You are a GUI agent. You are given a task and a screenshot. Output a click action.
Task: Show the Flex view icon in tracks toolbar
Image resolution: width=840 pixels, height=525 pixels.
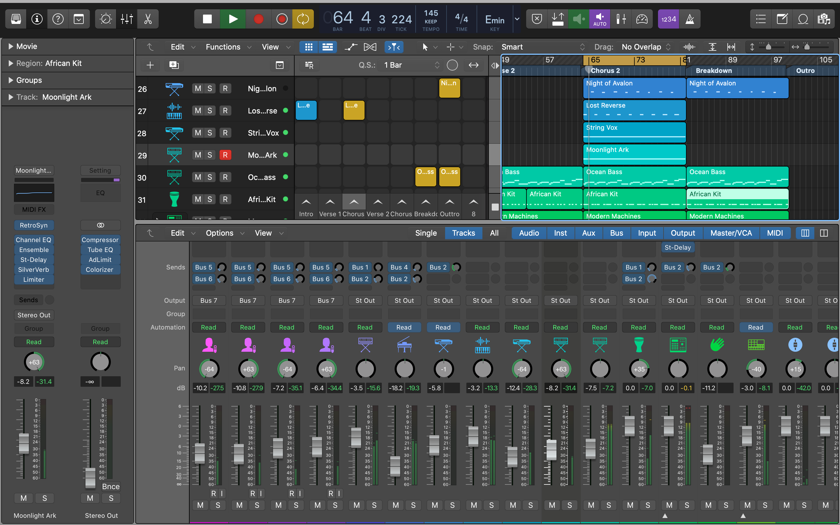point(370,47)
